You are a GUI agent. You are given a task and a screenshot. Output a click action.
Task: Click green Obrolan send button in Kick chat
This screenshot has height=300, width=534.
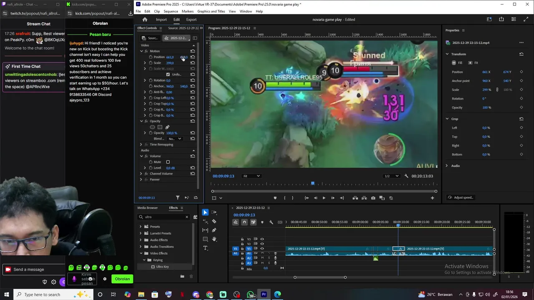pyautogui.click(x=122, y=279)
